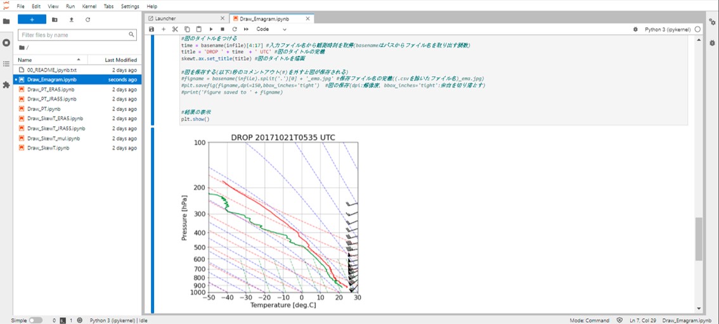Switch kernel via Python 3 (ipykernel) selector
Image resolution: width=719 pixels, height=324 pixels.
[668, 29]
